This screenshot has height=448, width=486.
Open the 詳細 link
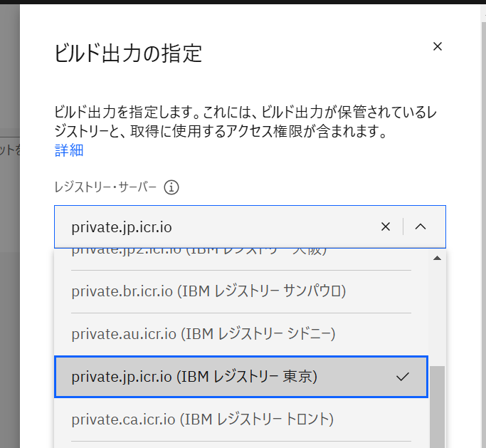tap(69, 150)
